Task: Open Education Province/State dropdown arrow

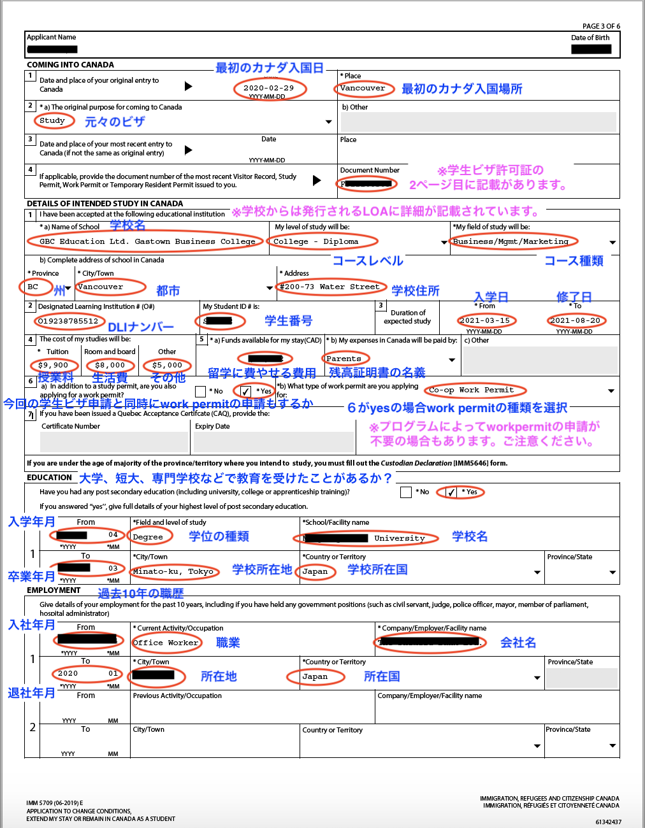Action: coord(612,572)
